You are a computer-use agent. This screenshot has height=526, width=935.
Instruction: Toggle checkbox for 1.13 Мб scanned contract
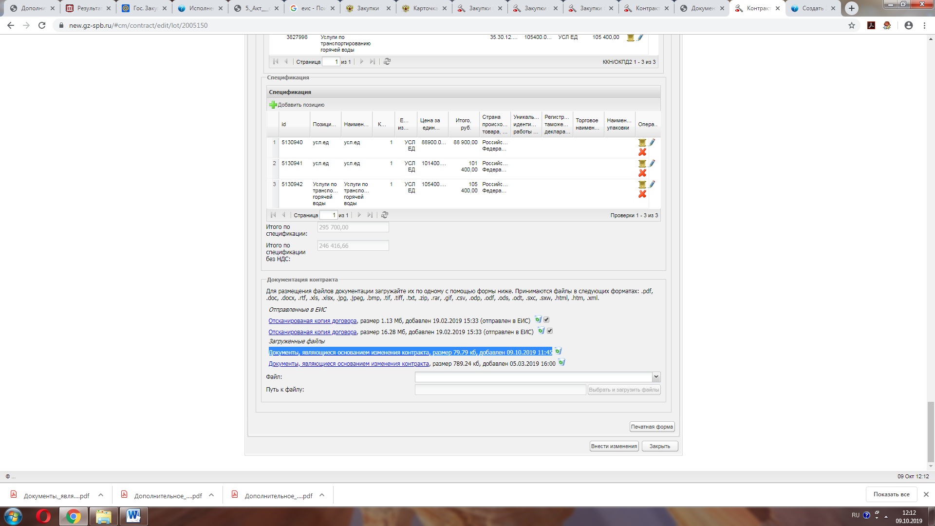tap(546, 320)
